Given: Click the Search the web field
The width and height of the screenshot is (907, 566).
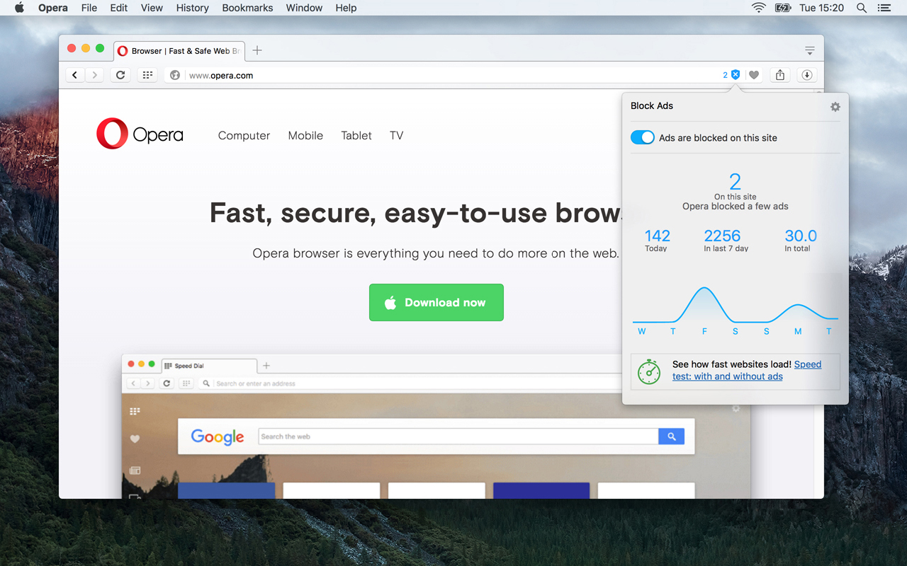Looking at the screenshot, I should point(458,437).
